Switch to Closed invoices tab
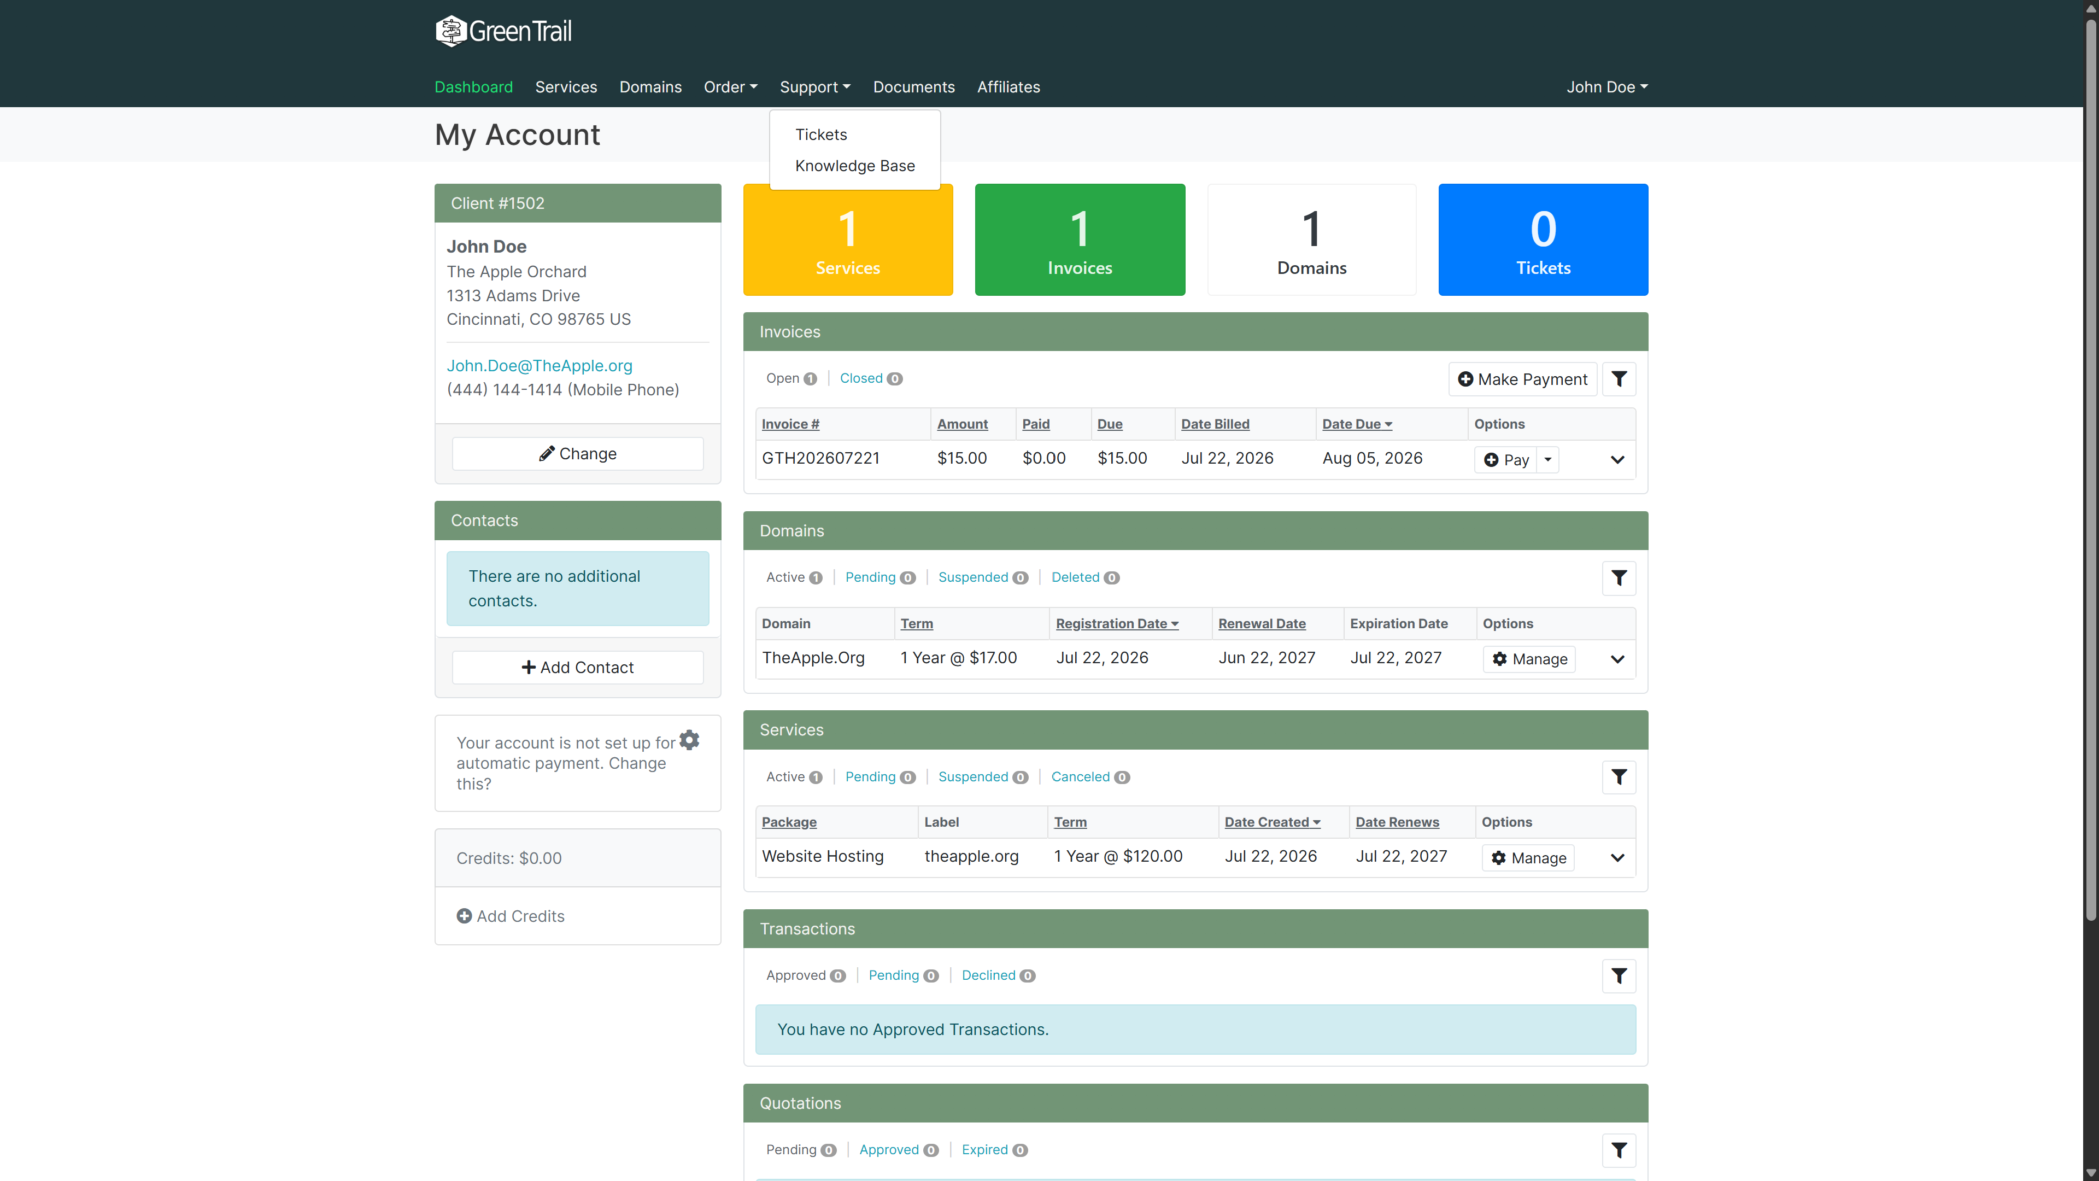 click(870, 378)
